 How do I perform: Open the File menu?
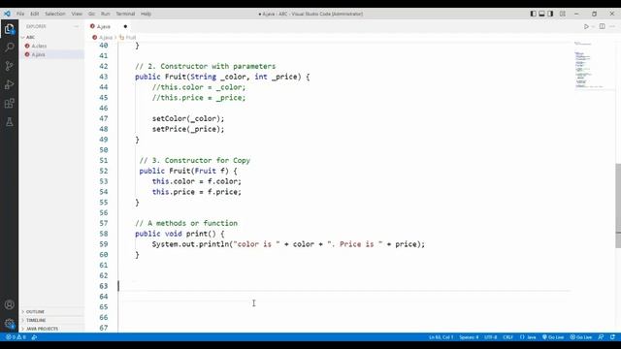pyautogui.click(x=20, y=14)
